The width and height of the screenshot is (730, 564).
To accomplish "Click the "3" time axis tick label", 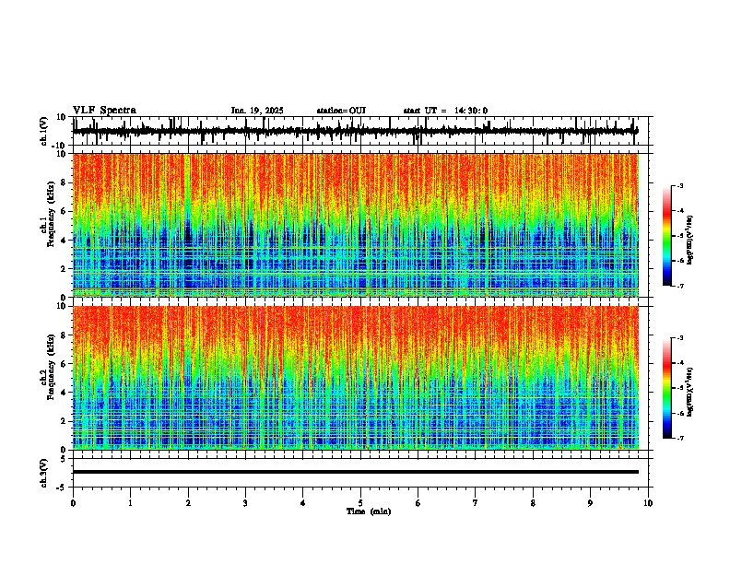I will 245,503.
